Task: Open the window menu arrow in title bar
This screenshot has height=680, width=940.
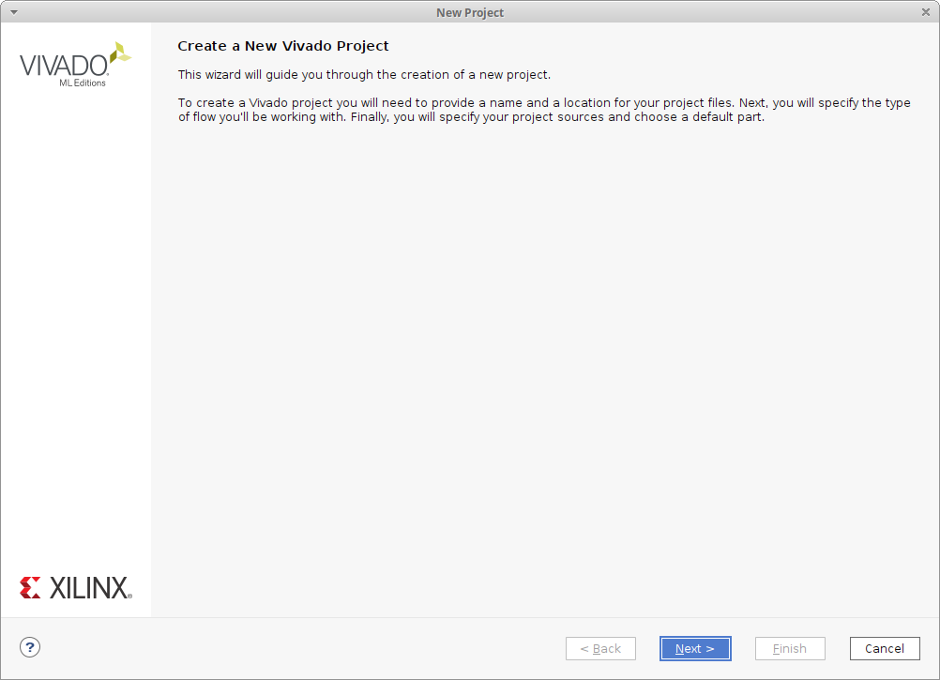Action: pos(13,11)
